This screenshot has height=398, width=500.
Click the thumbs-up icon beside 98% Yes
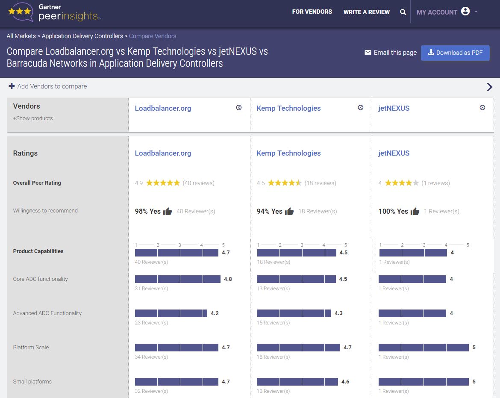coord(168,211)
